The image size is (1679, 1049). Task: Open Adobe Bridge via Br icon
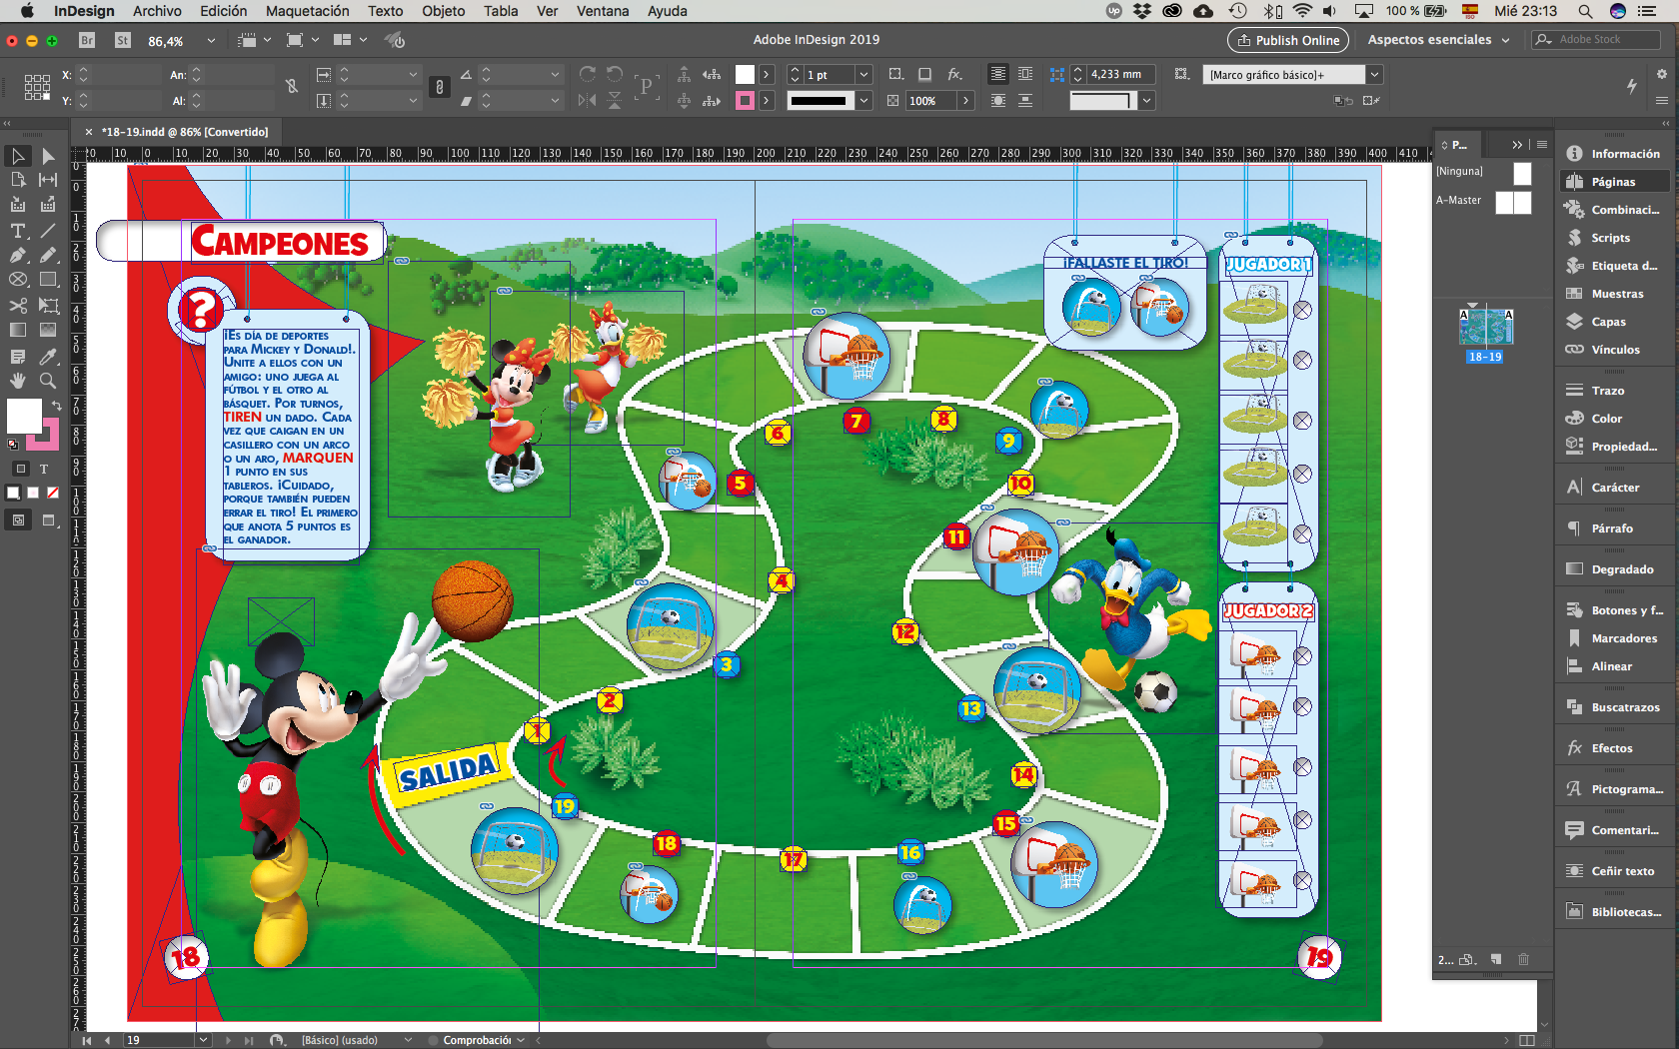(87, 40)
